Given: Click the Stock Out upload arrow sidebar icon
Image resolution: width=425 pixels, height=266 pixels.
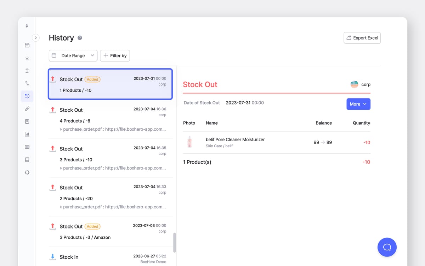Looking at the screenshot, I should click(27, 71).
